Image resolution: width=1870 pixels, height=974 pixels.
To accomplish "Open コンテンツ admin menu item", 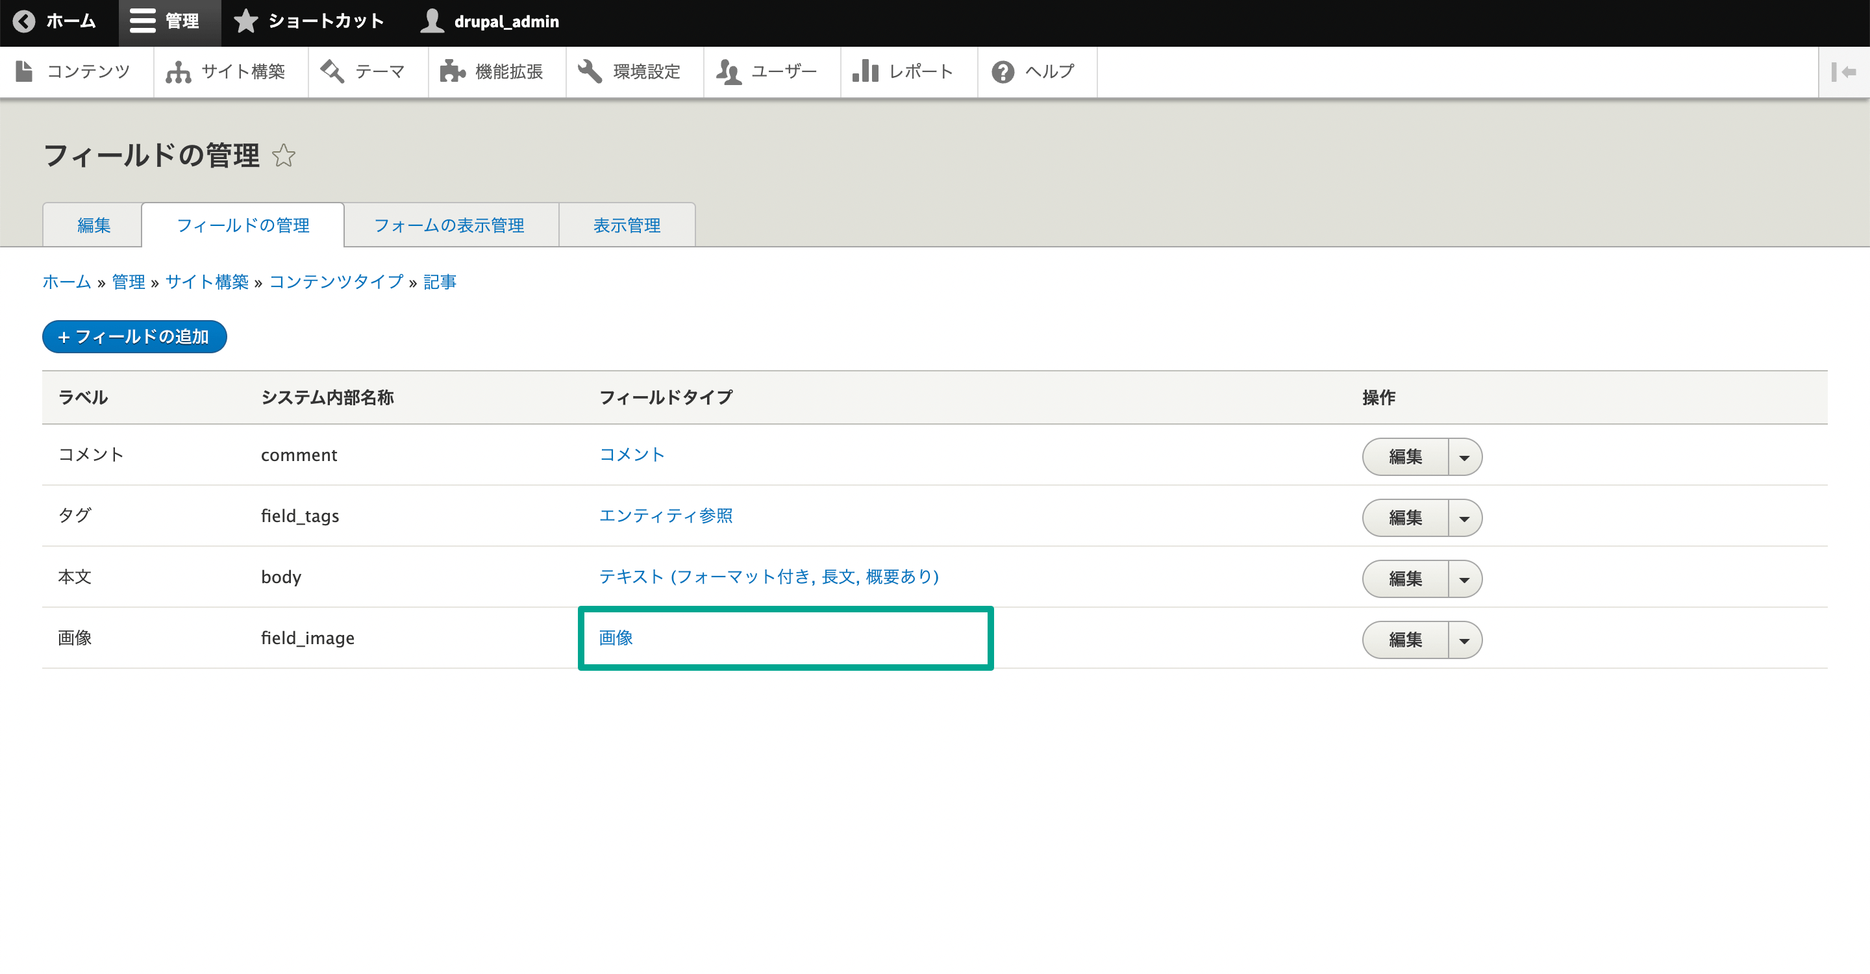I will 76,72.
